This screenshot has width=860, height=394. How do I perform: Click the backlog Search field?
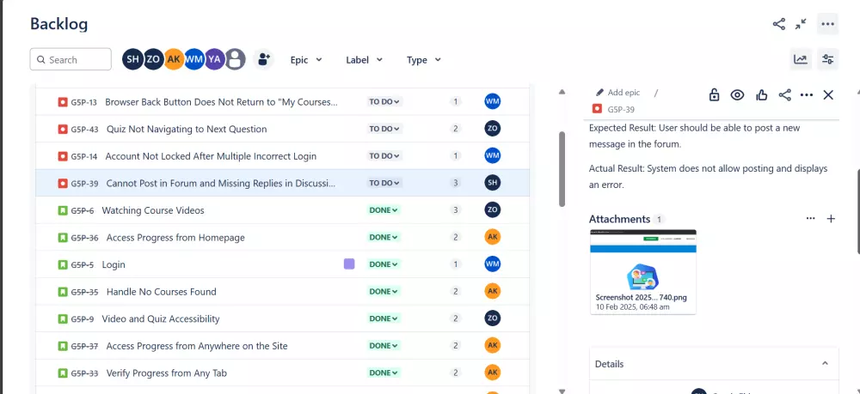71,59
